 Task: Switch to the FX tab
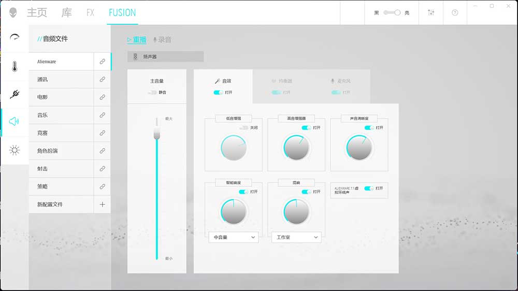[90, 12]
